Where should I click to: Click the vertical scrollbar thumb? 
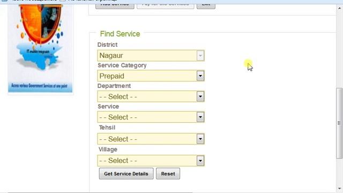(x=339, y=123)
